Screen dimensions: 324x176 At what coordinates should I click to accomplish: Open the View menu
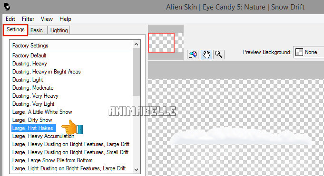click(47, 19)
